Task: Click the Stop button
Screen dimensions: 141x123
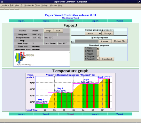Action: coord(48,31)
